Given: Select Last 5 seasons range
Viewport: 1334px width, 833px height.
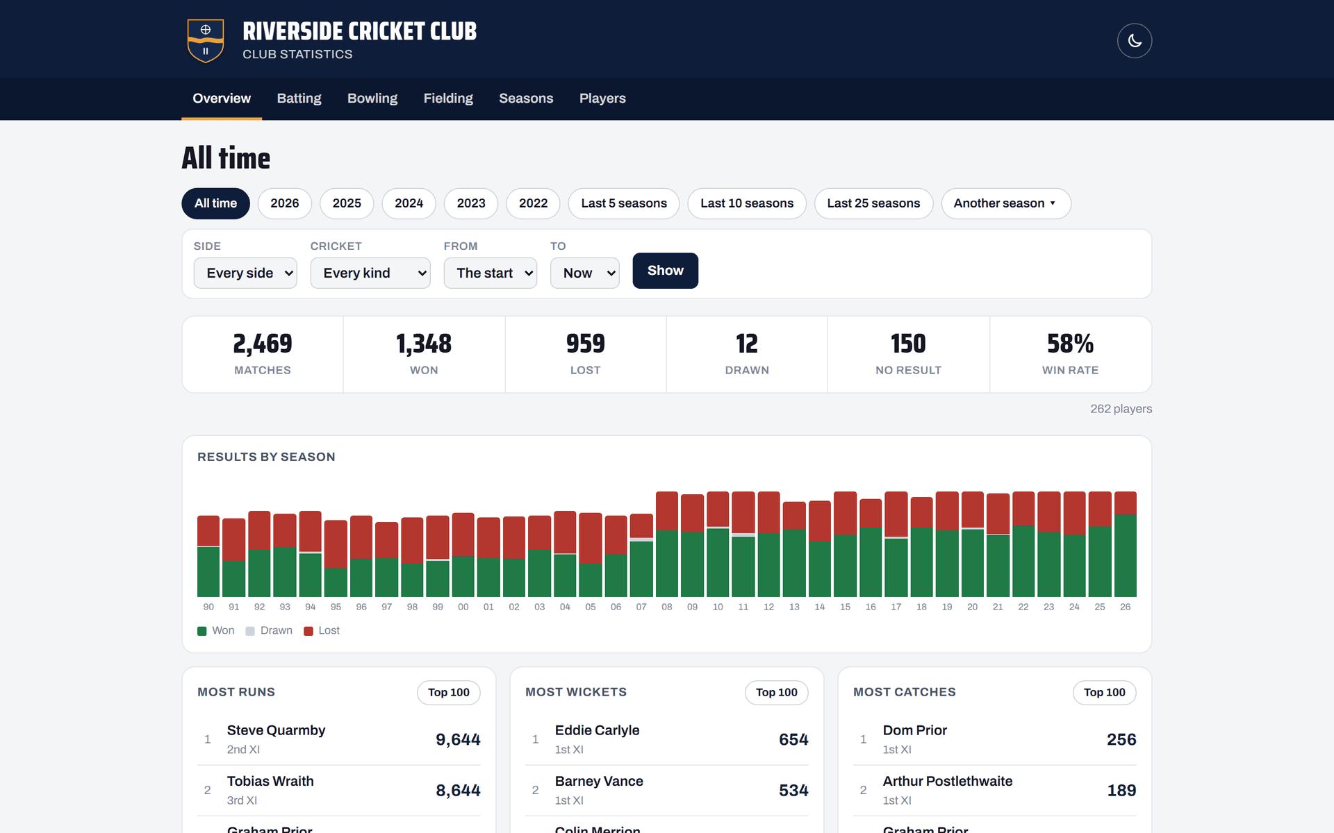Looking at the screenshot, I should click(x=624, y=203).
